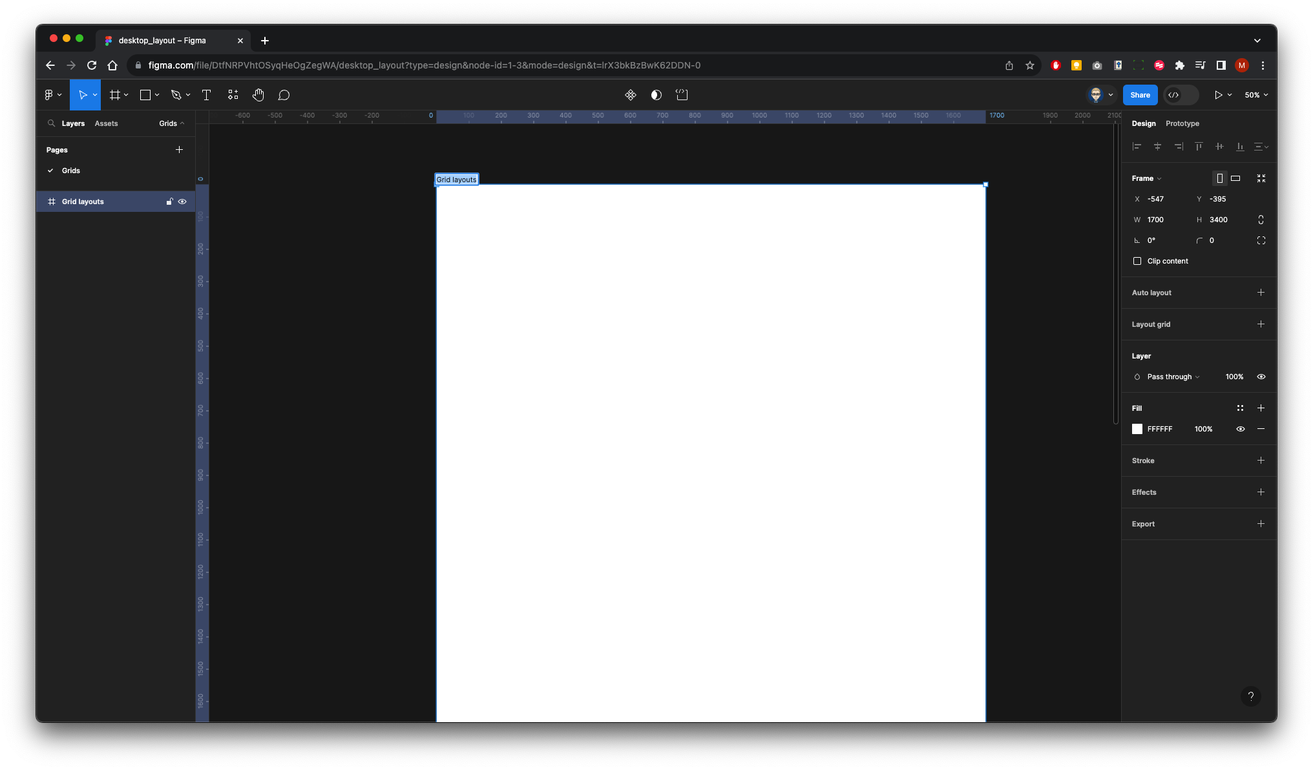This screenshot has width=1313, height=770.
Task: Expand the Layout grid section
Action: (x=1262, y=324)
